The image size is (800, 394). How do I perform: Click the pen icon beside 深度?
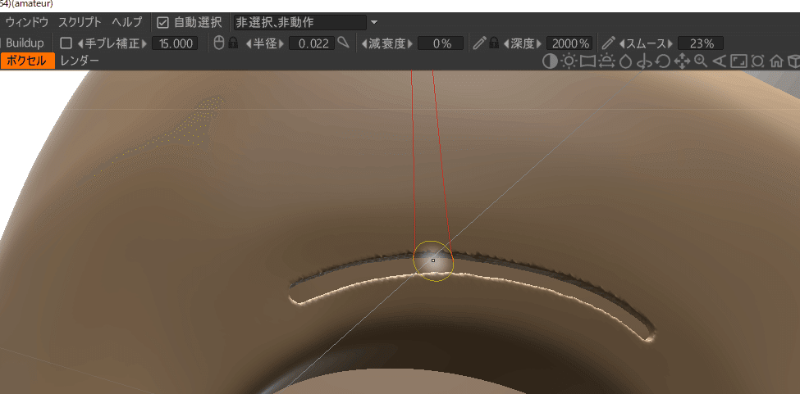pyautogui.click(x=478, y=43)
